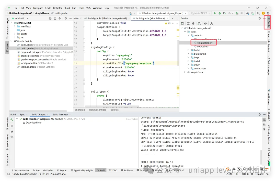This screenshot has width=276, height=181.
Task: Collapse the Gradle Scripts node
Action: [11, 41]
